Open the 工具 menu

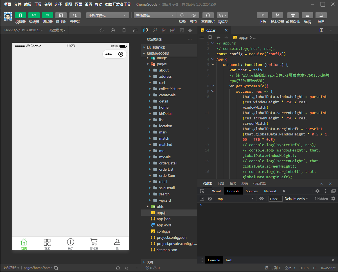pos(38,4)
